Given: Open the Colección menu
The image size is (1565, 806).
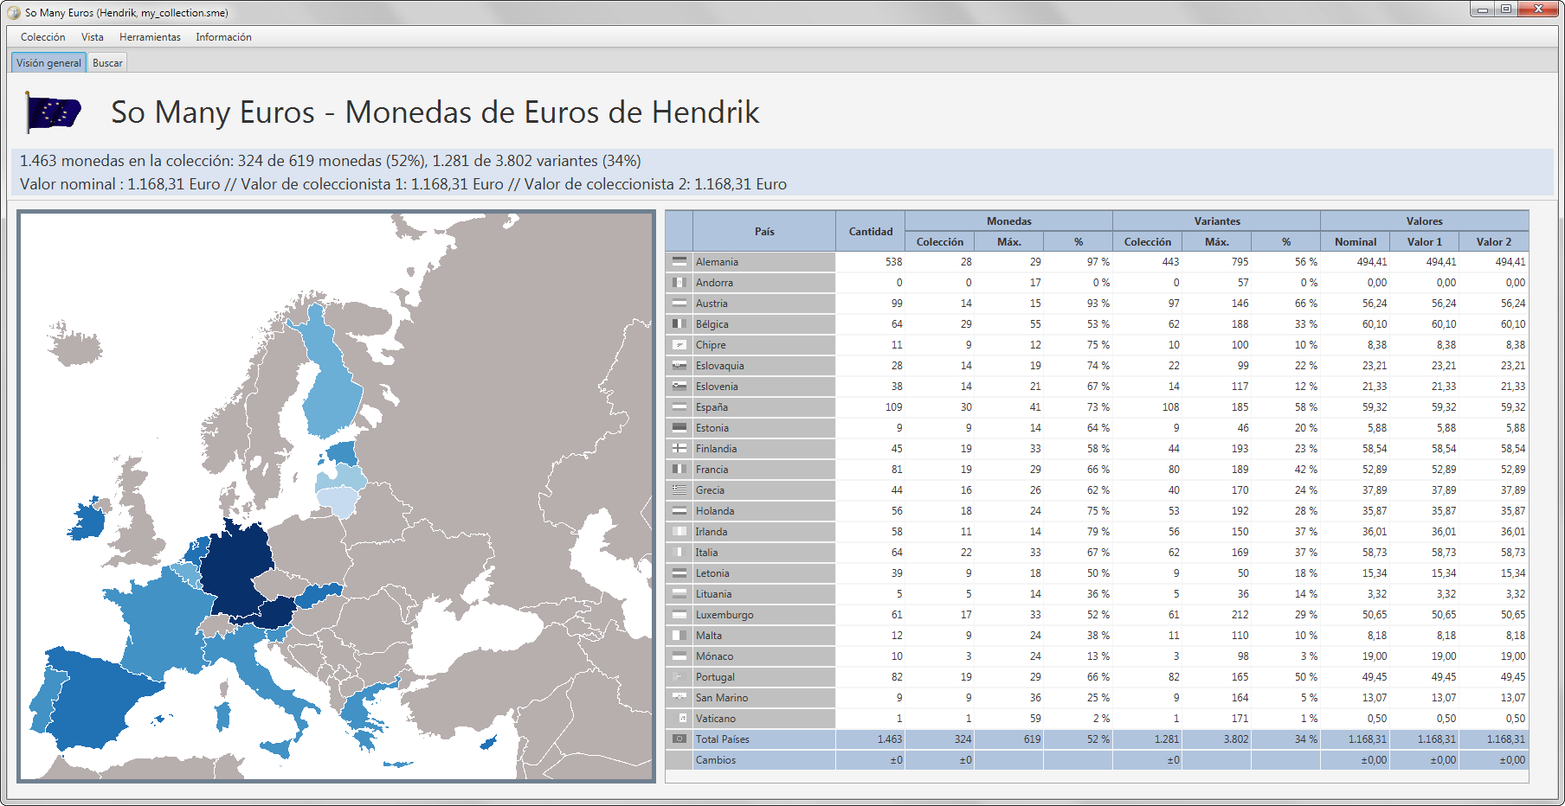Looking at the screenshot, I should tap(43, 37).
